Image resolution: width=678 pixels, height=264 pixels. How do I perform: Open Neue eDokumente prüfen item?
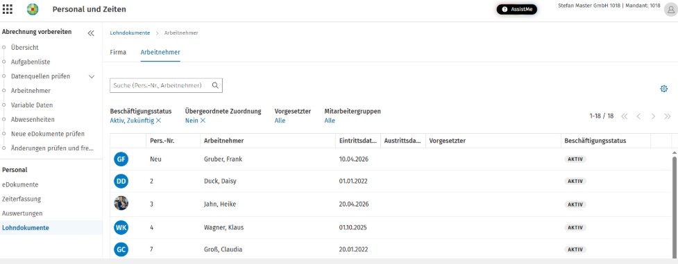(x=48, y=134)
